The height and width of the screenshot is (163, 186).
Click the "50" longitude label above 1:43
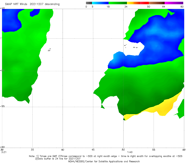click(123, 150)
